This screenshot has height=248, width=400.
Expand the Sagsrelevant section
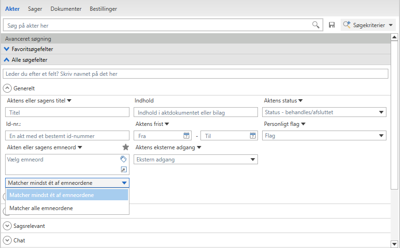point(7,226)
